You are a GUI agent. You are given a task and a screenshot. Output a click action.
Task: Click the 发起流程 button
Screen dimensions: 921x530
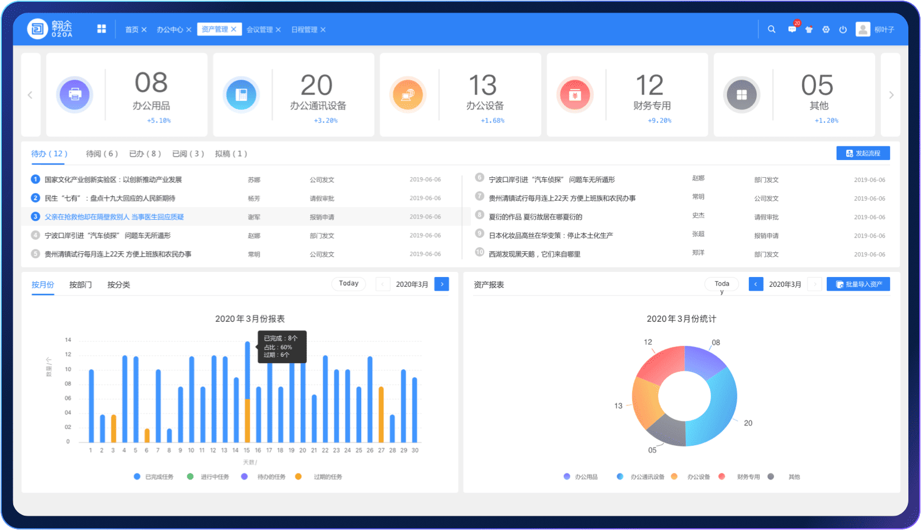coord(862,153)
